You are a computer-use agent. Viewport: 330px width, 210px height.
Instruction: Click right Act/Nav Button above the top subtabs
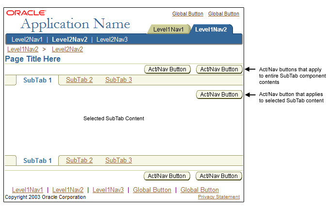pos(219,69)
